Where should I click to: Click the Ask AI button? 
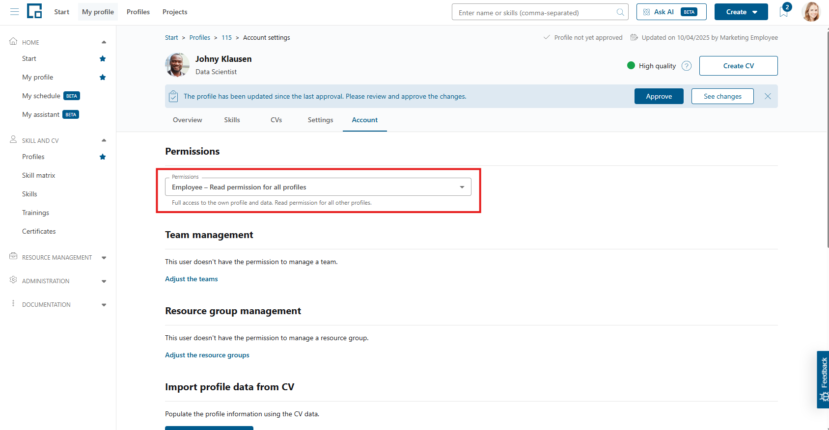tap(671, 12)
